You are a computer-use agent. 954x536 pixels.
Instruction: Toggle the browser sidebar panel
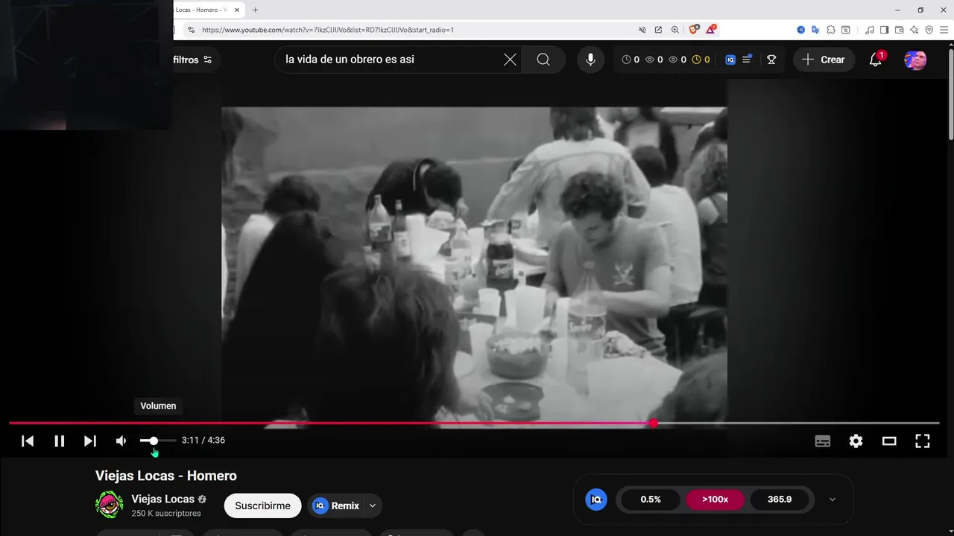pyautogui.click(x=884, y=30)
